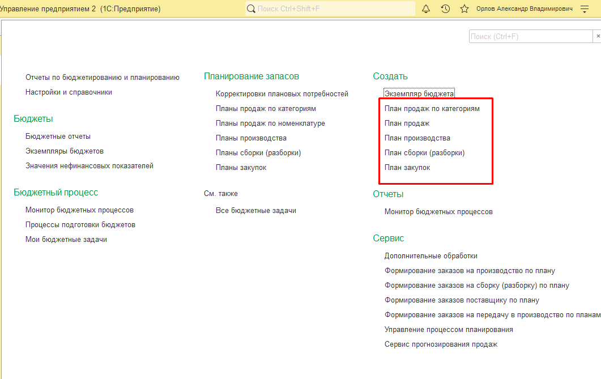Screen dimensions: 601x379
Task: Open the service and settings menu icon
Action: 585,9
